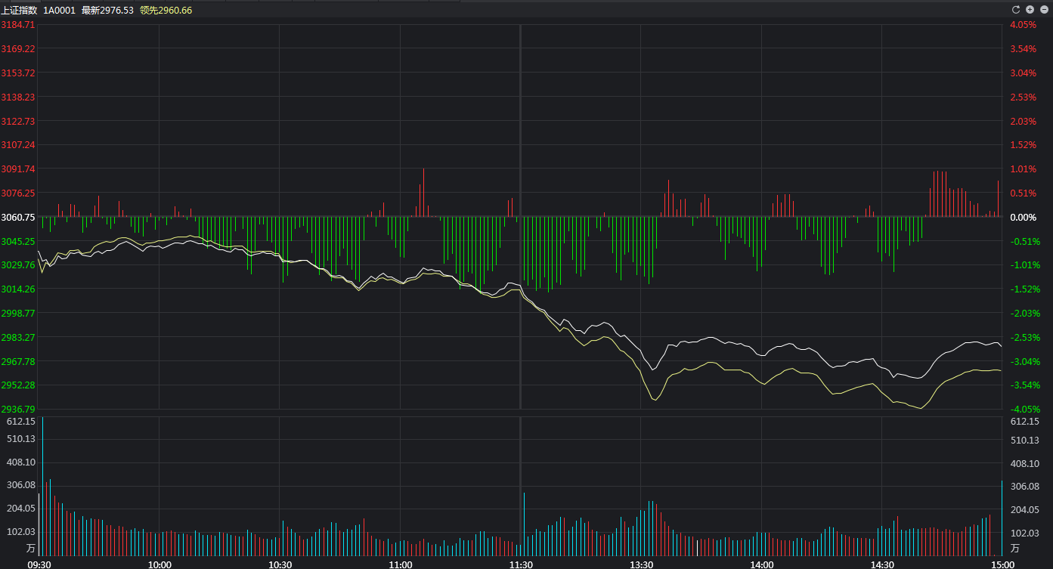Viewport: 1053px width, 569px height.
Task: Click the 3184.71 top price label
Action: coord(18,24)
